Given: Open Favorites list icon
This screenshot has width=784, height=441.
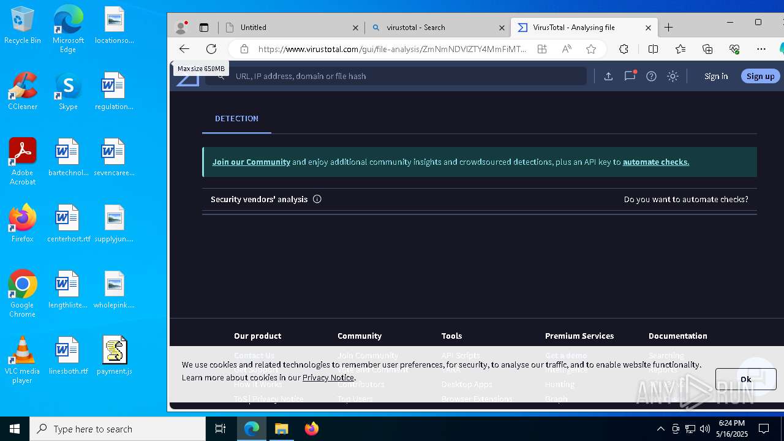Looking at the screenshot, I should point(680,49).
